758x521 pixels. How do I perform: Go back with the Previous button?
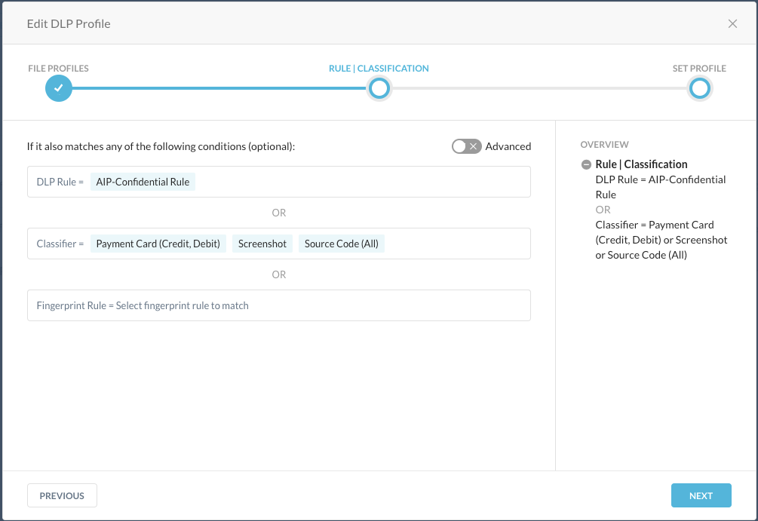pos(62,495)
